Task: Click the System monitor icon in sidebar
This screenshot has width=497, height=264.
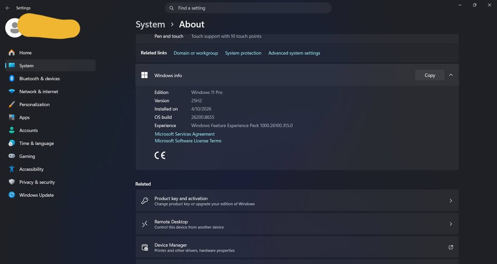Action: click(12, 66)
